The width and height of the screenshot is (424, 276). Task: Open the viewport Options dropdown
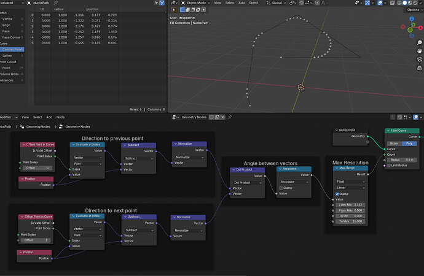pyautogui.click(x=415, y=10)
